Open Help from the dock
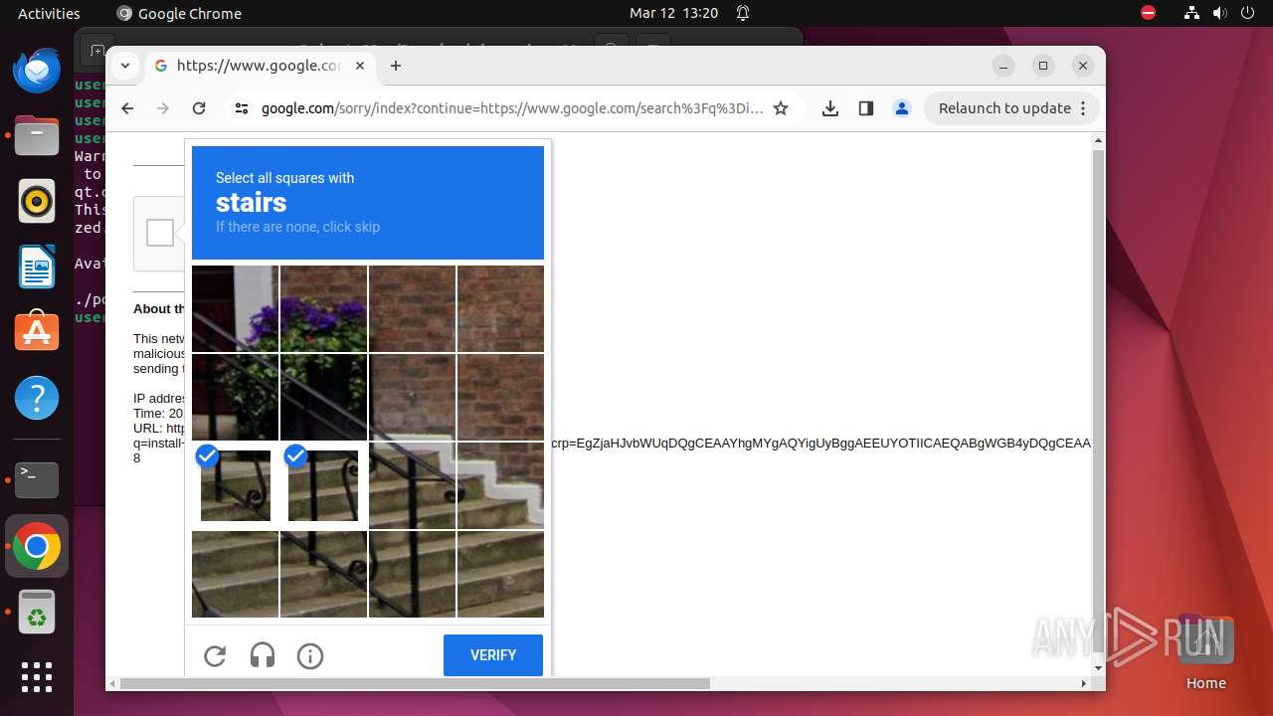 pyautogui.click(x=37, y=398)
